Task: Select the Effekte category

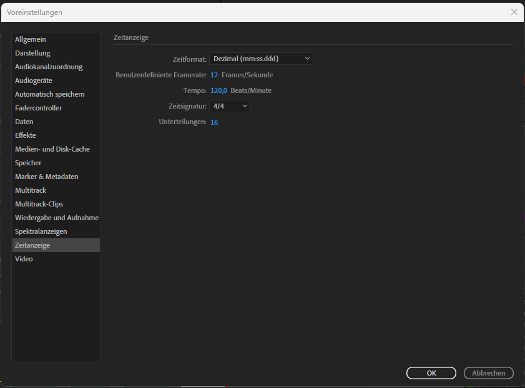Action: click(26, 135)
